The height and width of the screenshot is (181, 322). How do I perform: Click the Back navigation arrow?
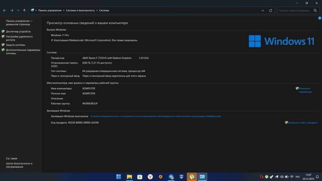[x=5, y=10]
